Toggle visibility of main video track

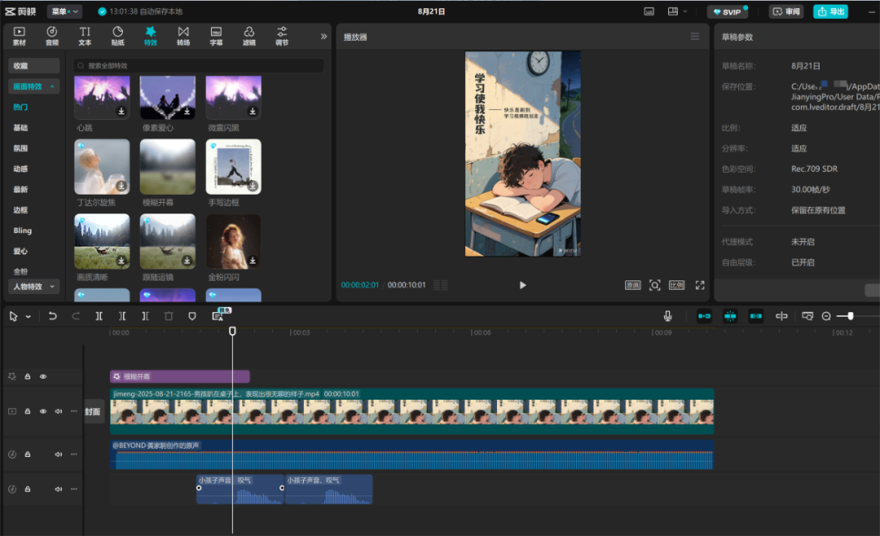click(x=43, y=411)
